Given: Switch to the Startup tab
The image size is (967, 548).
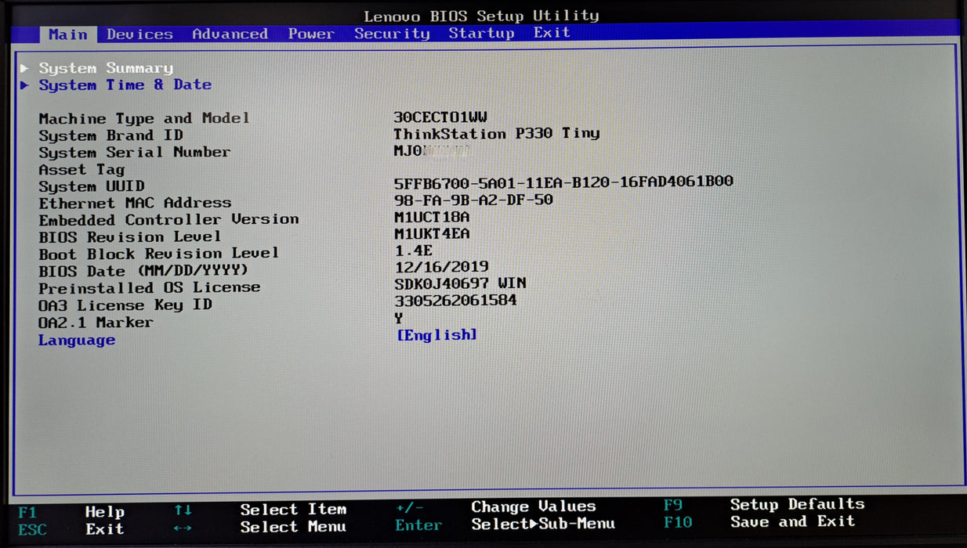Looking at the screenshot, I should (481, 33).
